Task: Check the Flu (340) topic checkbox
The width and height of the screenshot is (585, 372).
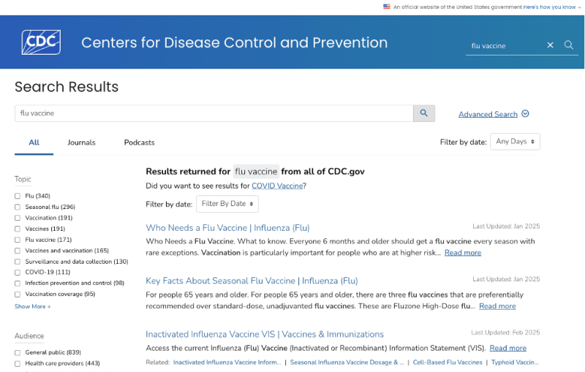Action: (x=18, y=196)
